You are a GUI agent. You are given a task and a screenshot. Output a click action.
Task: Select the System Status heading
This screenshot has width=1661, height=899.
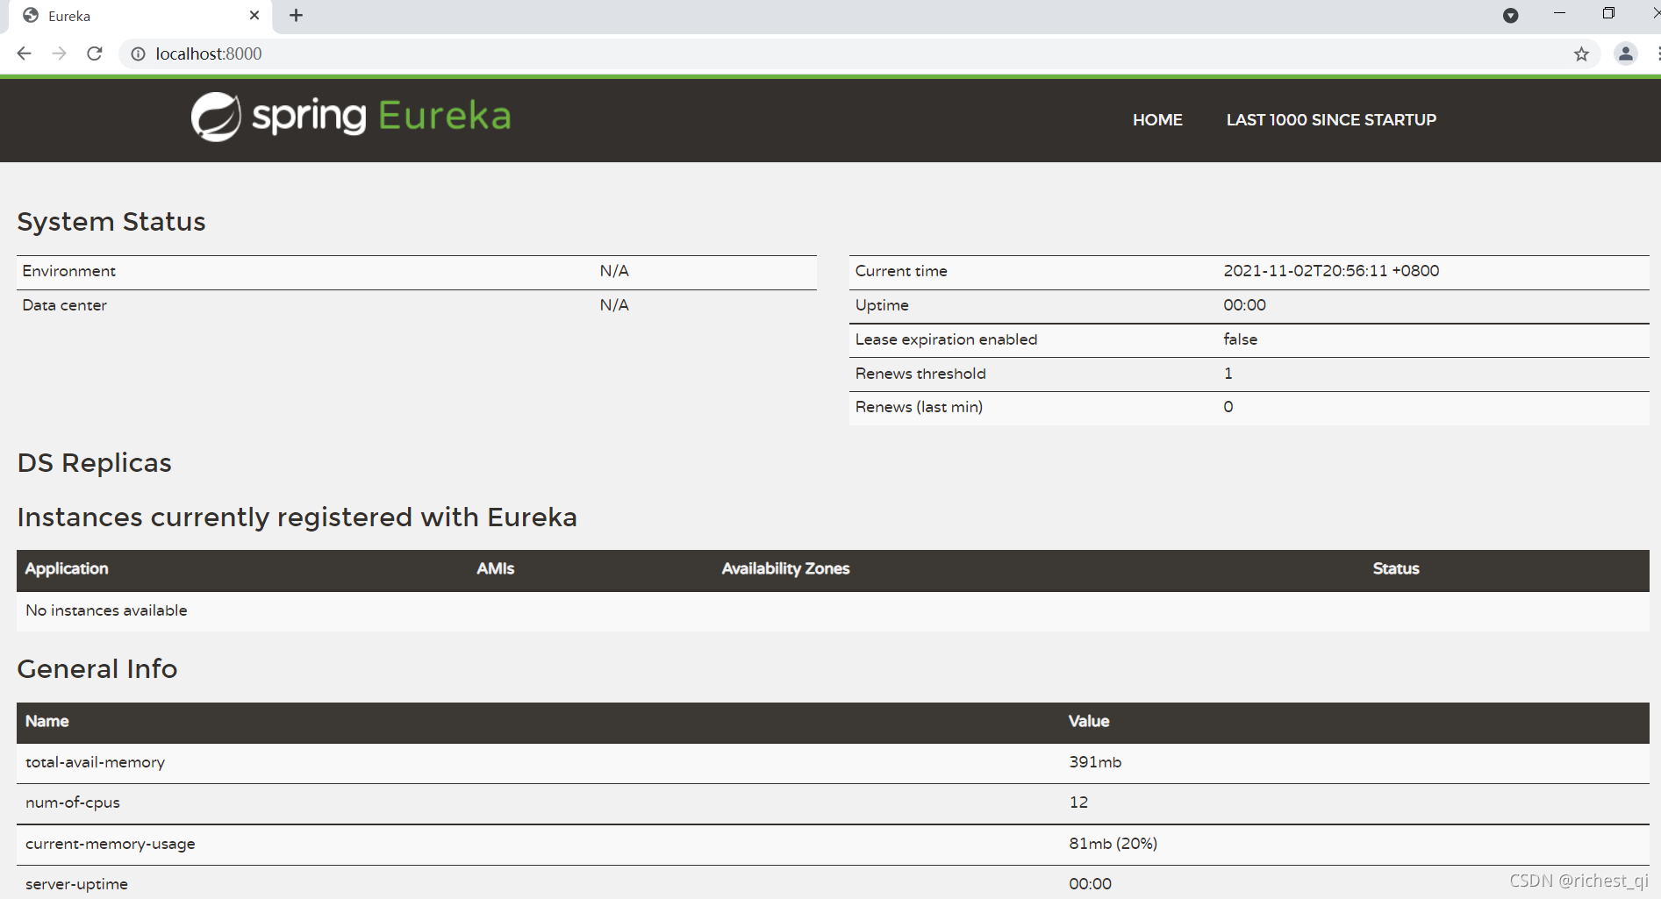pos(111,221)
